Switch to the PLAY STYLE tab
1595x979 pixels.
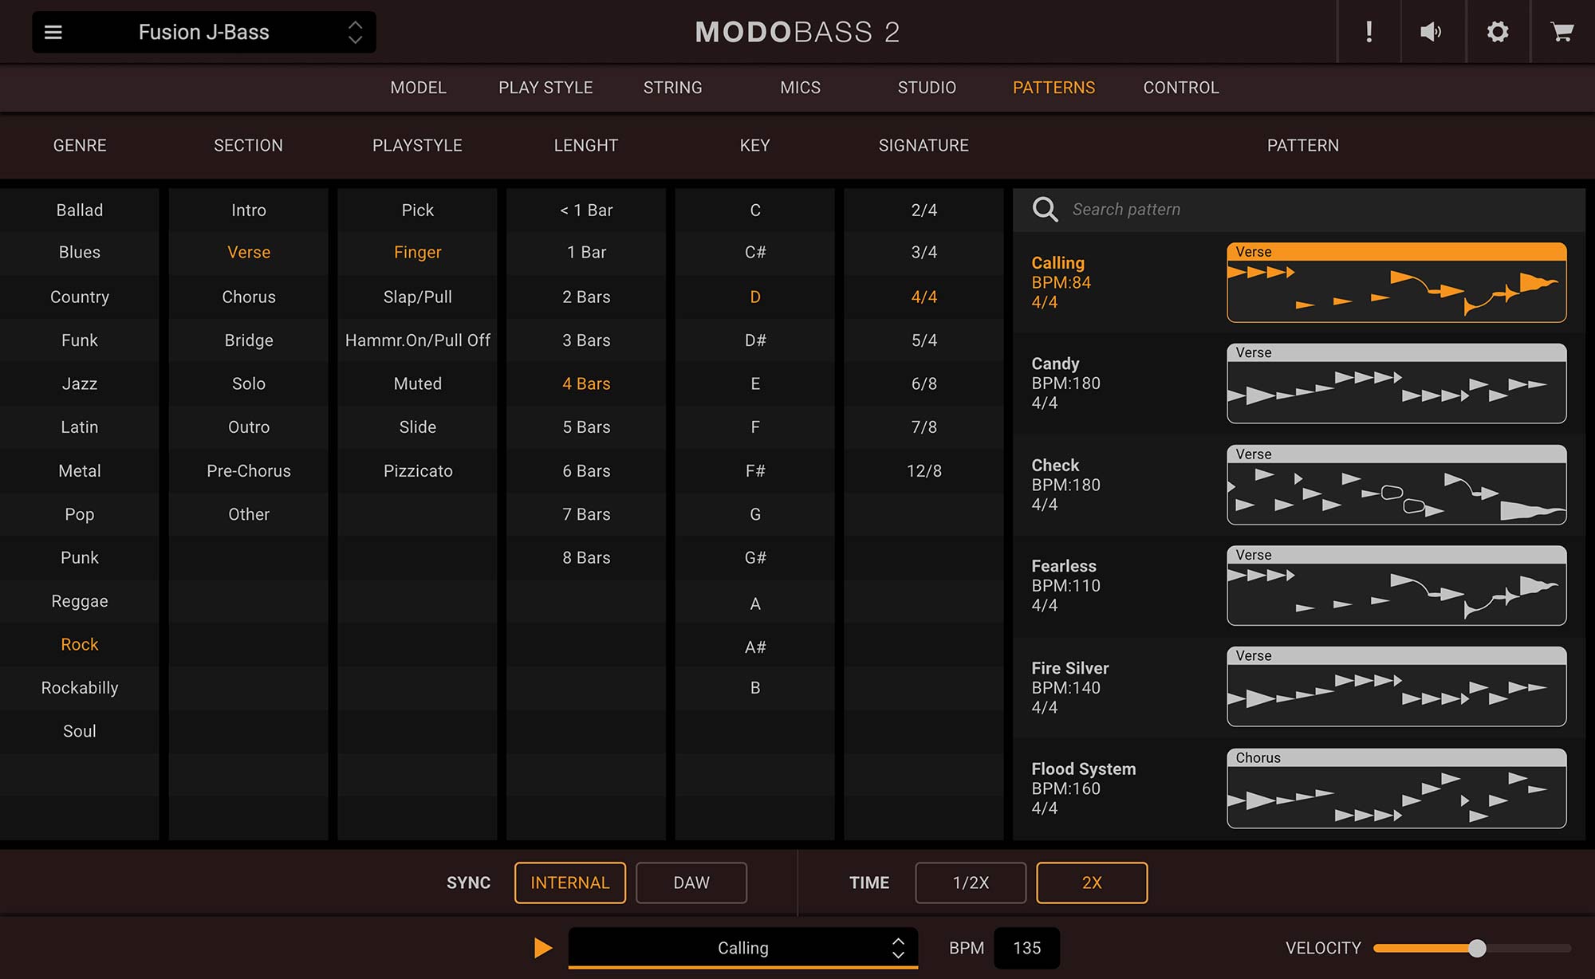(545, 88)
